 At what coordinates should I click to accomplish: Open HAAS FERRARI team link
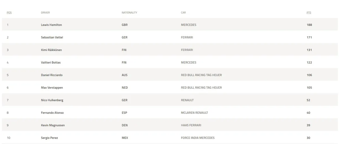(x=191, y=125)
